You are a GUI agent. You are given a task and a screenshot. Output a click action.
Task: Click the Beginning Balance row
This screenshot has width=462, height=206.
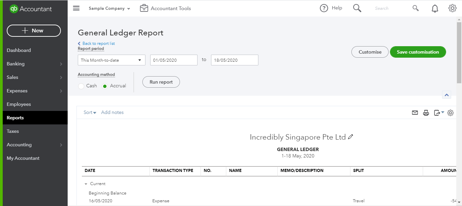(x=108, y=193)
